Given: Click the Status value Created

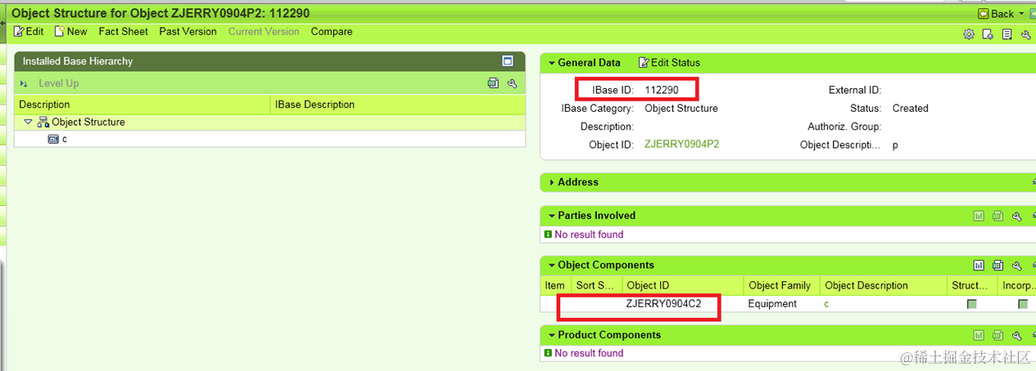Looking at the screenshot, I should (x=911, y=108).
